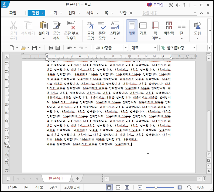Open the 대표 language dropdown
The width and height of the screenshot is (214, 192).
[x=155, y=48]
